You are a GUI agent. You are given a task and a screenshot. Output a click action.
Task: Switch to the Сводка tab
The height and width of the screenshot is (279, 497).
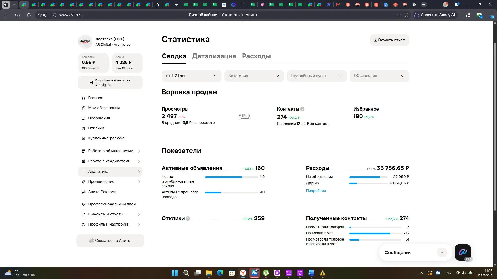174,56
